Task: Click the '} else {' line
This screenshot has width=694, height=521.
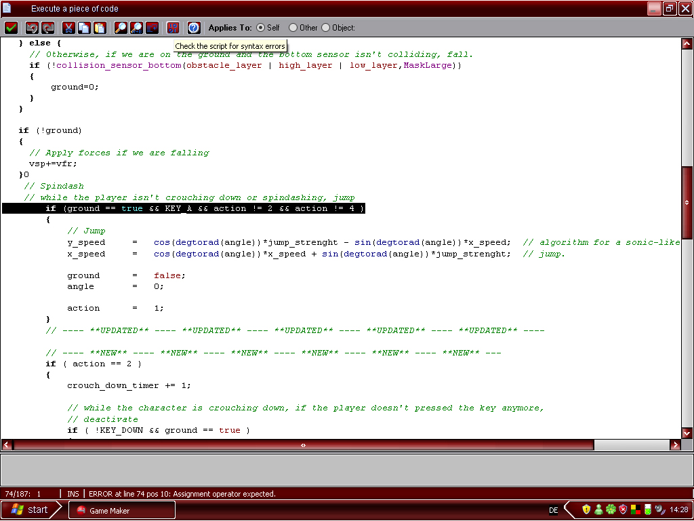Action: click(x=40, y=43)
